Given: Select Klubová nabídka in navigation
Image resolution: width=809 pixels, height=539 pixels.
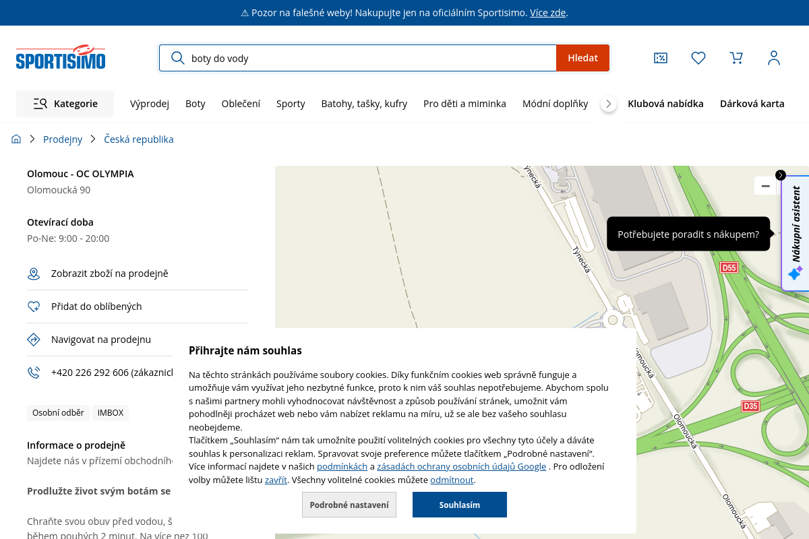Looking at the screenshot, I should (x=665, y=104).
